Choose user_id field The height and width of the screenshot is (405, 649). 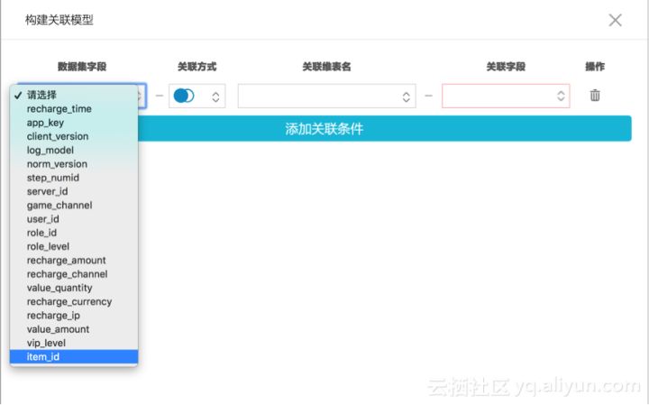(x=74, y=219)
